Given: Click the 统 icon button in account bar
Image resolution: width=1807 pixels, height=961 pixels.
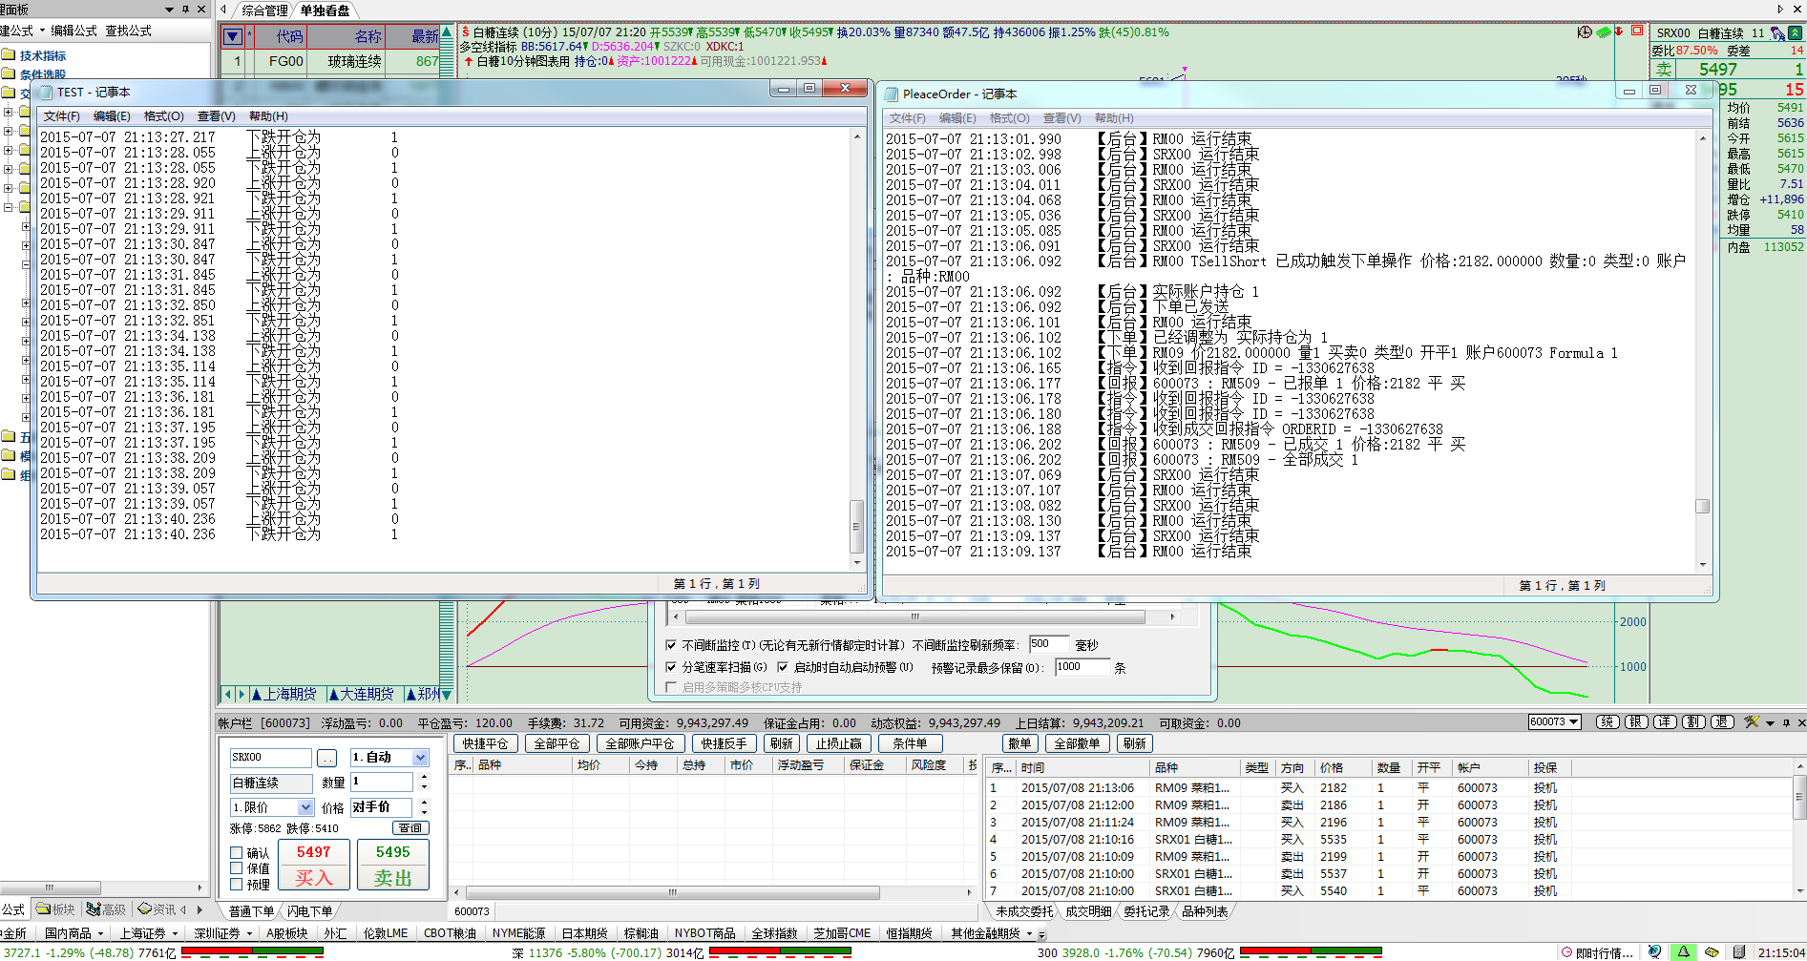Looking at the screenshot, I should point(1608,722).
